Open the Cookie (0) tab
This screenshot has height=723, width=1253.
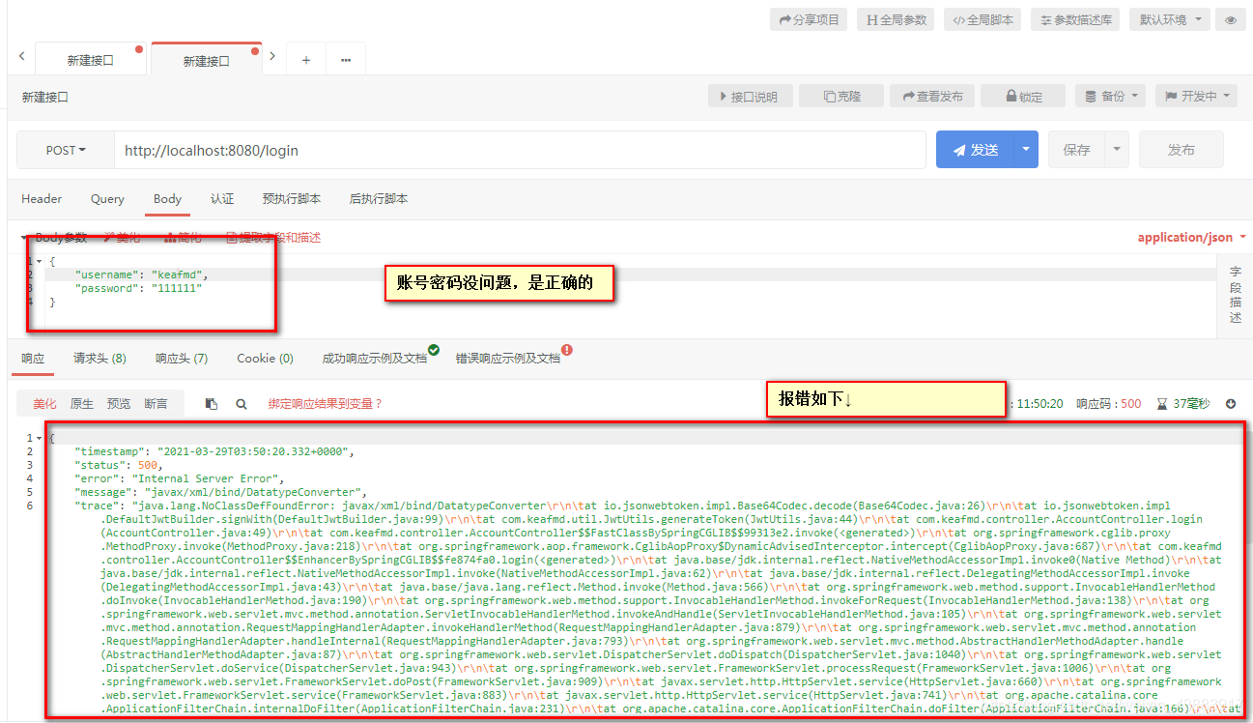(x=265, y=359)
